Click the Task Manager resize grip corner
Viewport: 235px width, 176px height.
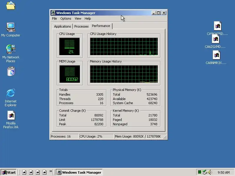[165, 137]
